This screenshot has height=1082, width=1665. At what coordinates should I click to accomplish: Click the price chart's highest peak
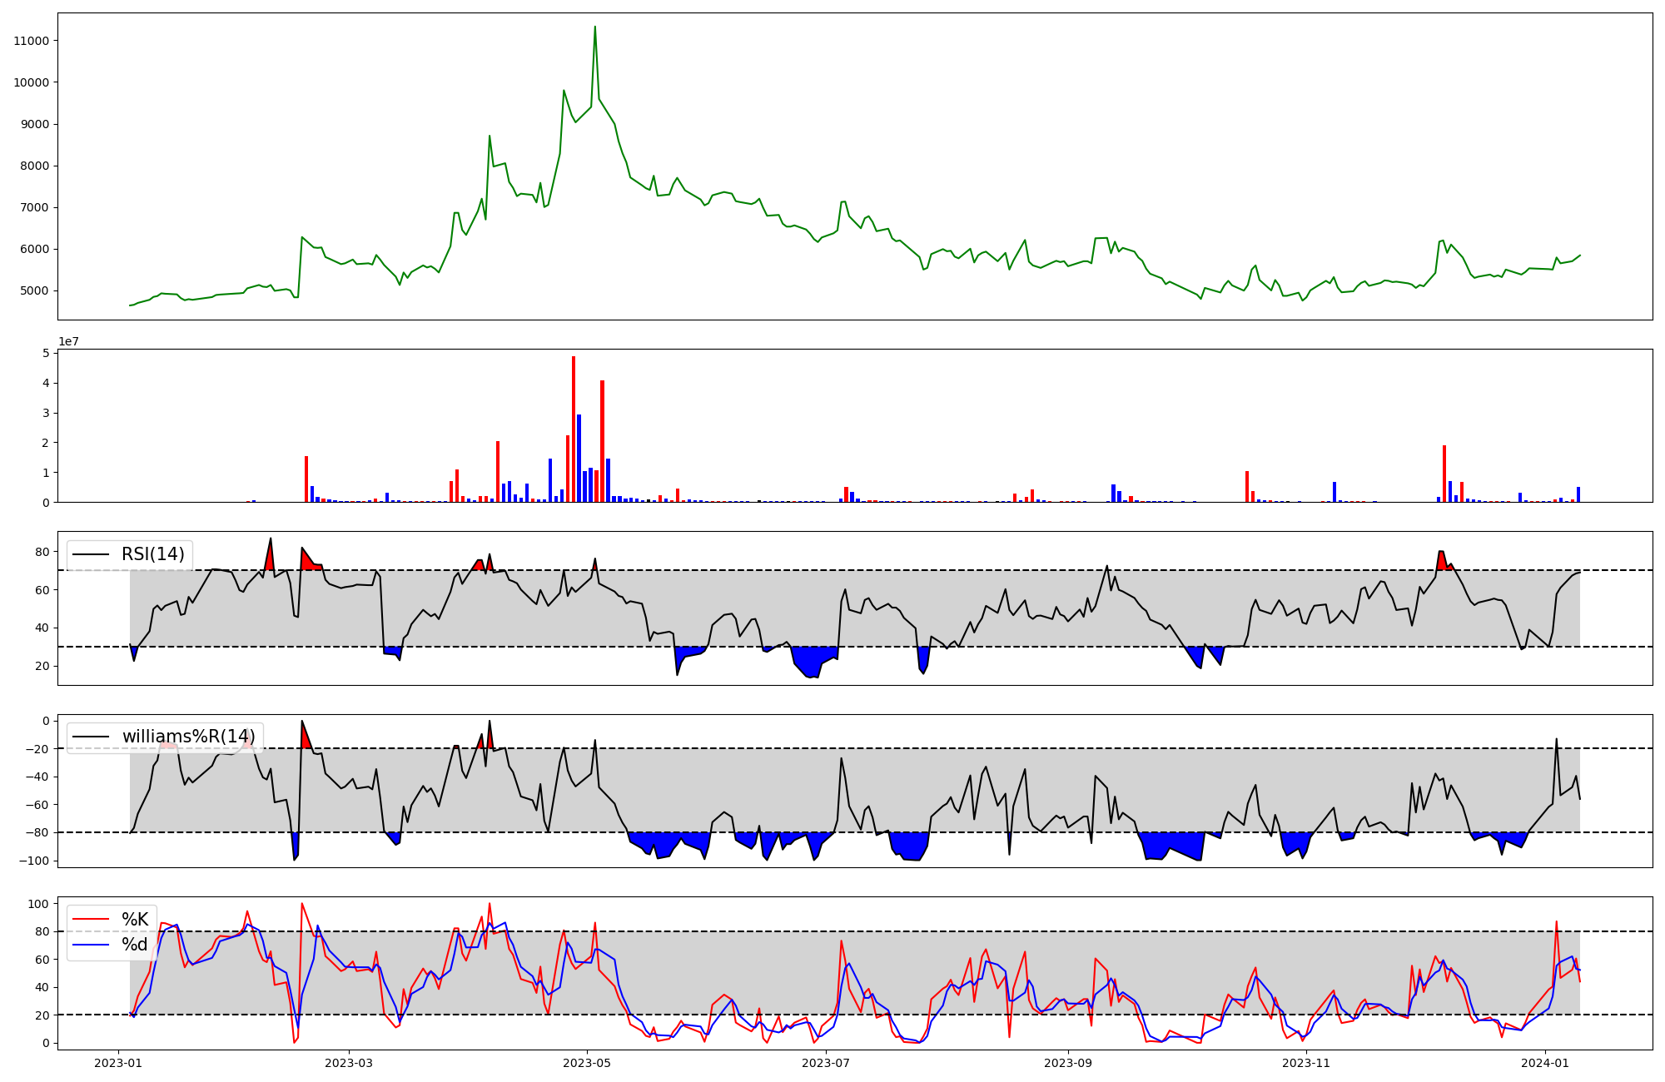(x=594, y=27)
